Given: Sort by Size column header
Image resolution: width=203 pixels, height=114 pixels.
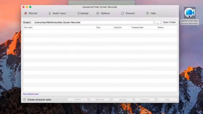Looking at the screenshot, I should pos(98,28).
